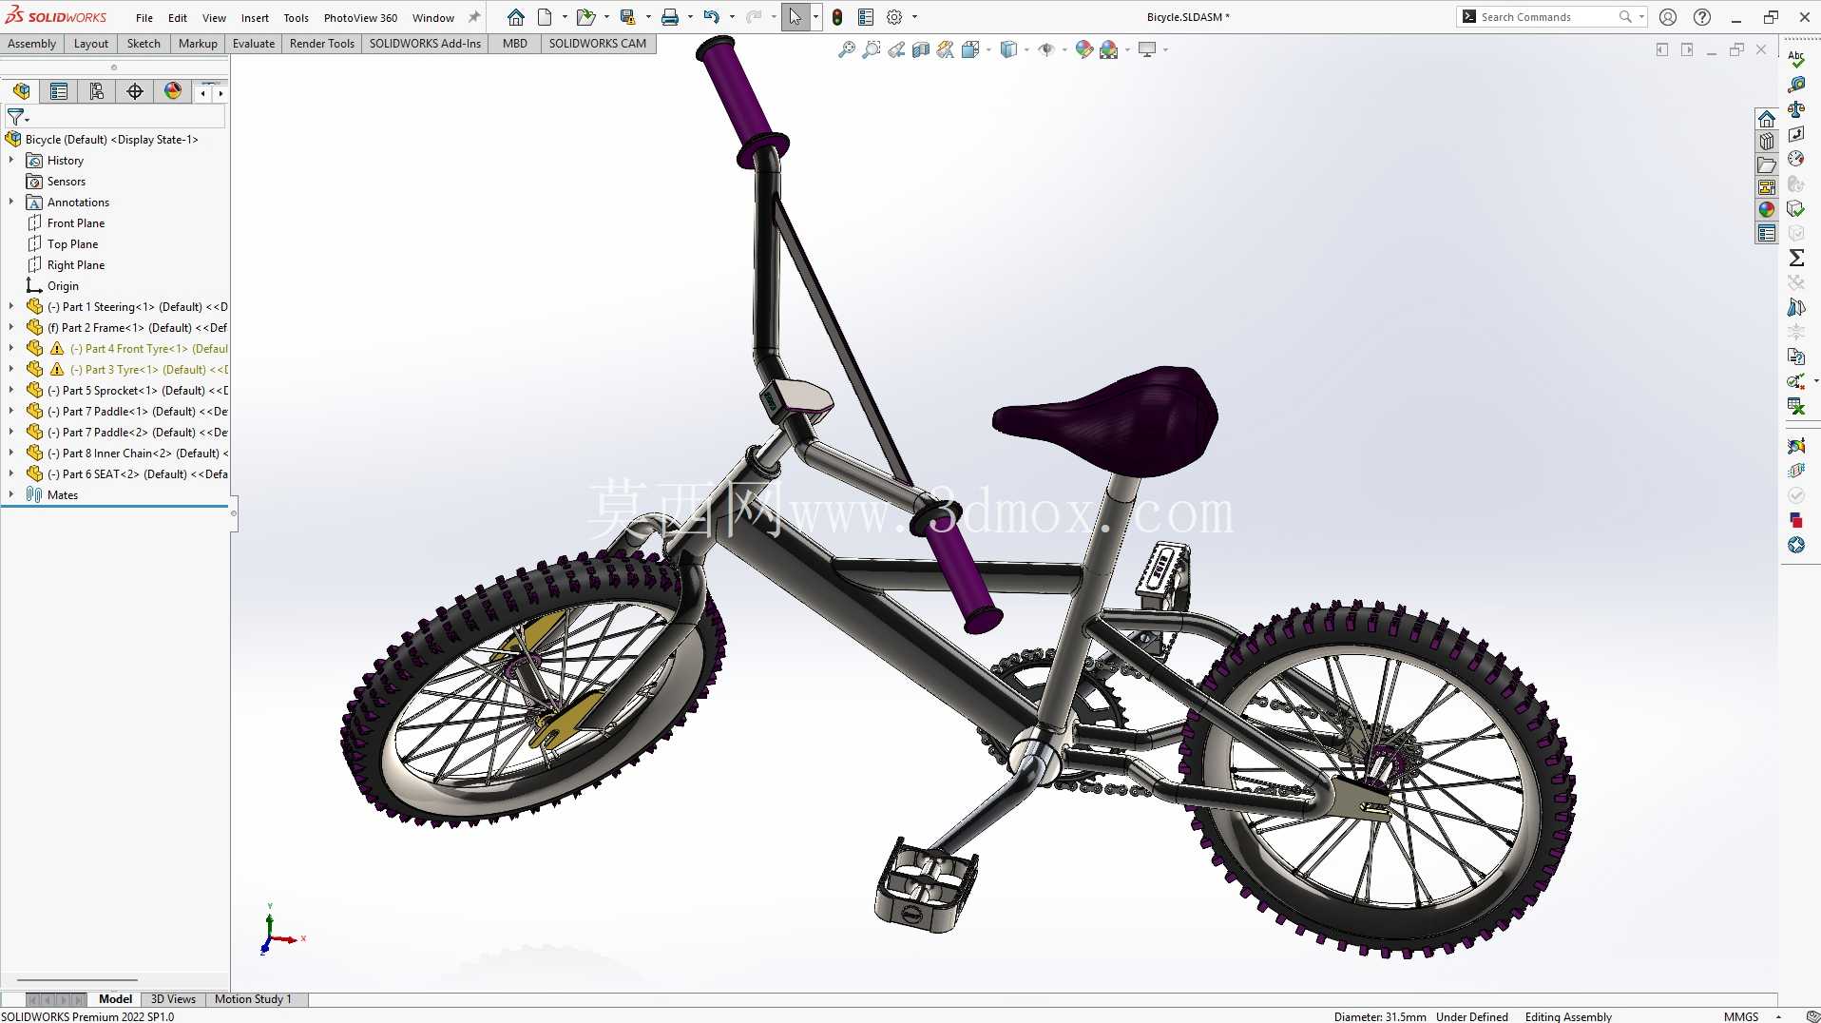The image size is (1821, 1023).
Task: Open SOLIDWORKS Resources home in task pane
Action: click(x=1767, y=119)
